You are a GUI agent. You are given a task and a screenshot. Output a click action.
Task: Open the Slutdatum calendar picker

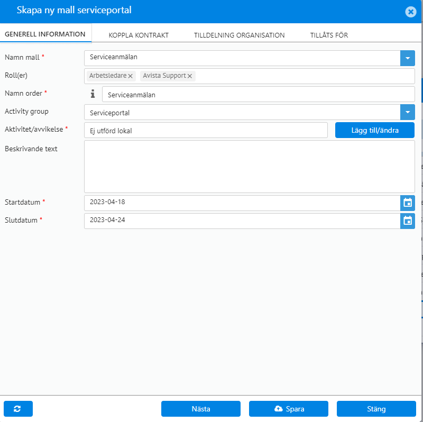pyautogui.click(x=407, y=221)
